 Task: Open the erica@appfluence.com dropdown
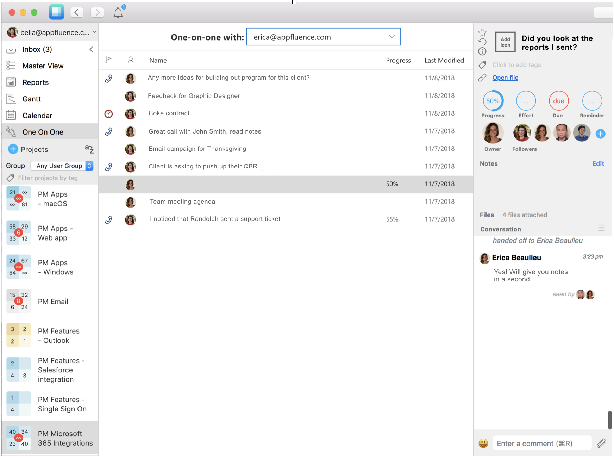[391, 37]
